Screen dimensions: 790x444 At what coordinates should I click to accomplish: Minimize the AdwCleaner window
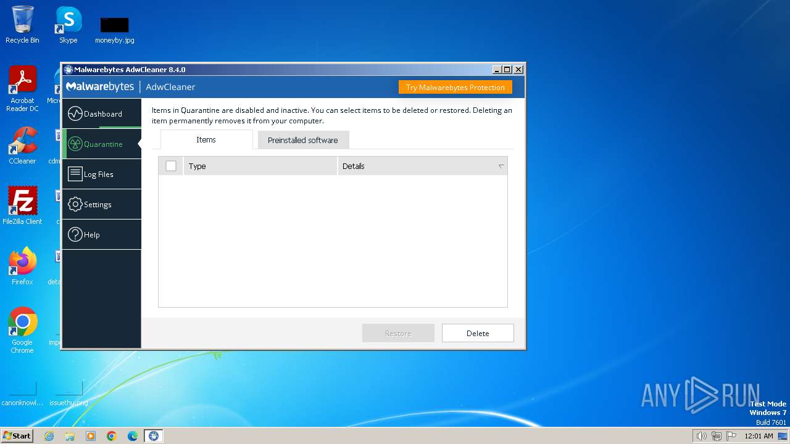pyautogui.click(x=497, y=70)
